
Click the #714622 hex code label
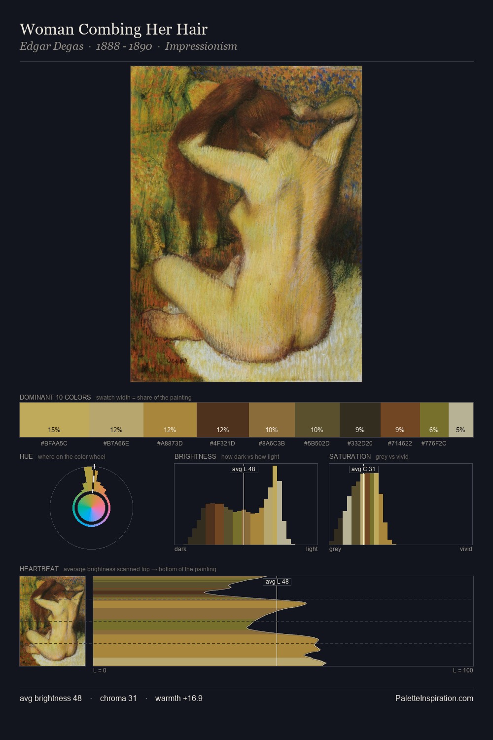click(x=400, y=444)
